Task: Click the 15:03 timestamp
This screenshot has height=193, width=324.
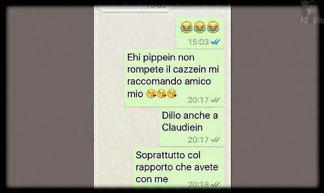Action: [198, 42]
